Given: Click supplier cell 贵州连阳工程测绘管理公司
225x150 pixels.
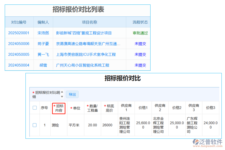Looking at the screenshot, I should (126, 125).
